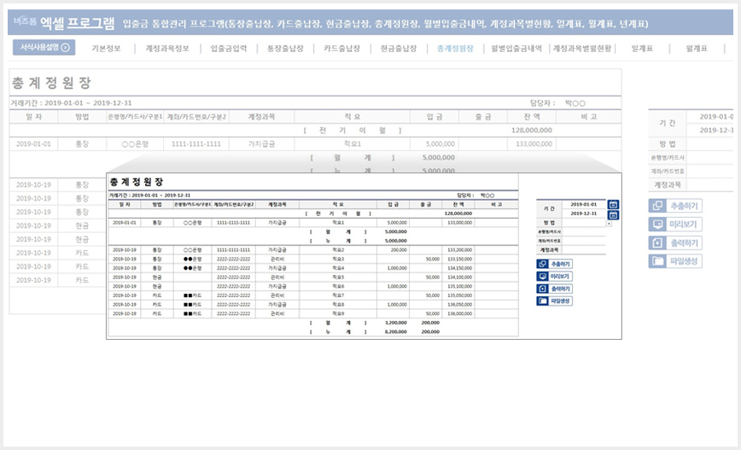This screenshot has height=450, width=741.
Task: Open the 방법 dropdown arrow in the magnified panel
Action: [609, 224]
